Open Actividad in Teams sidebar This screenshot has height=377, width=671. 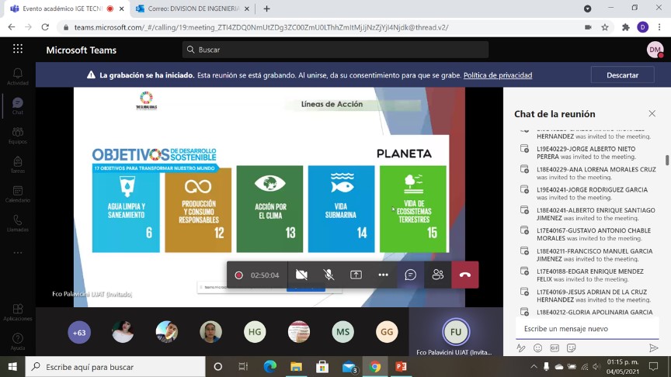pyautogui.click(x=18, y=77)
